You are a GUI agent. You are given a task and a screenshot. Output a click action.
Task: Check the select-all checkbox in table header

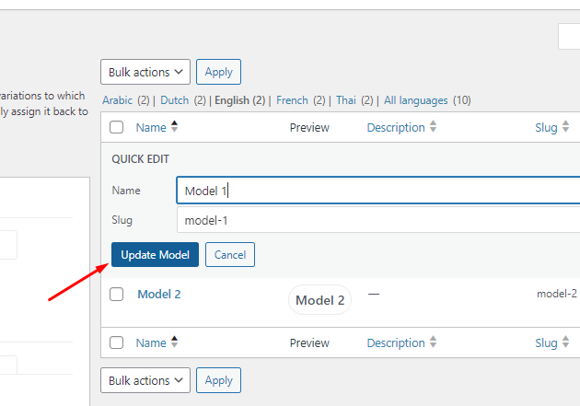point(117,128)
